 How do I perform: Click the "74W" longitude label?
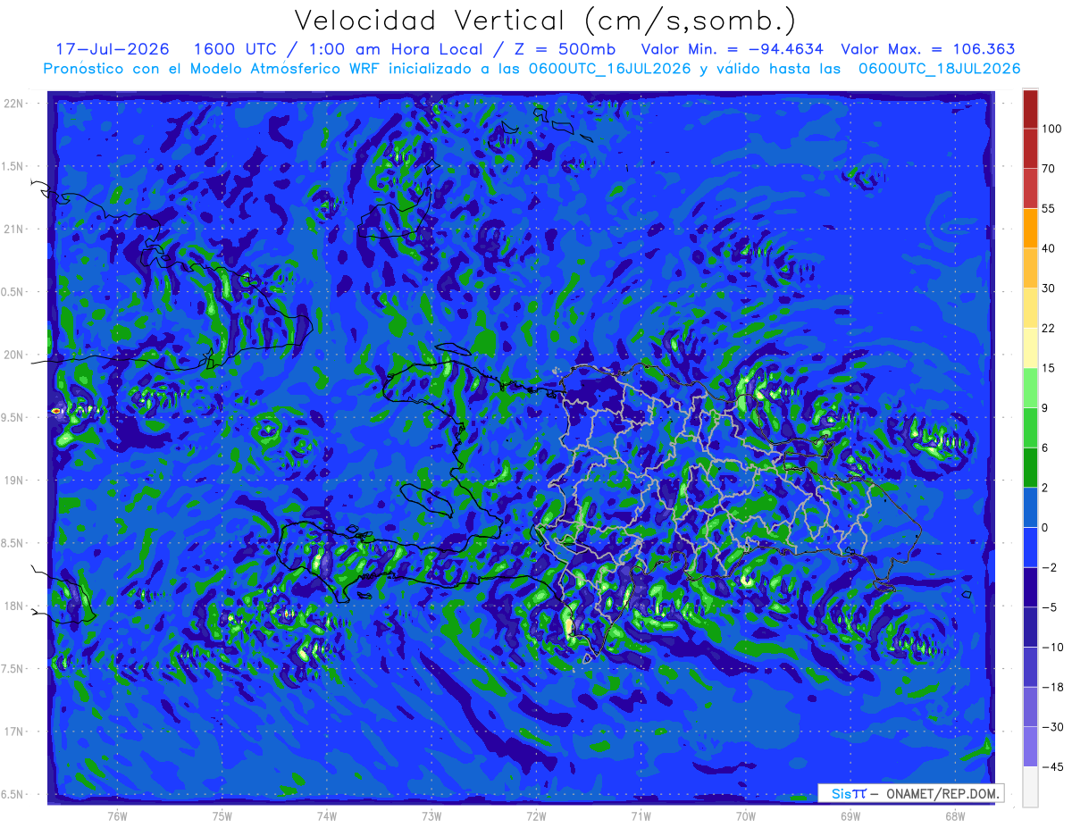click(x=327, y=815)
